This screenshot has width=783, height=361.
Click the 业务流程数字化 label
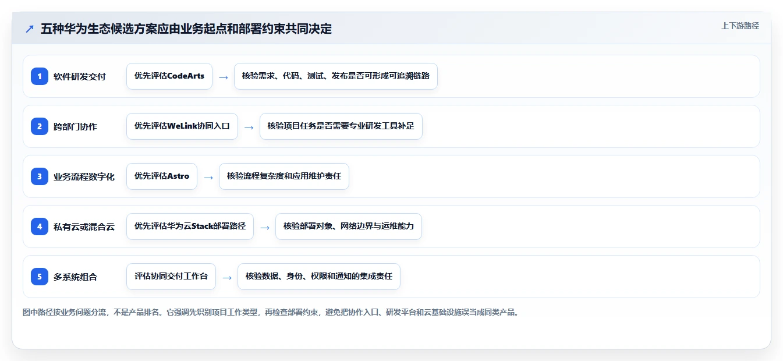(x=84, y=176)
